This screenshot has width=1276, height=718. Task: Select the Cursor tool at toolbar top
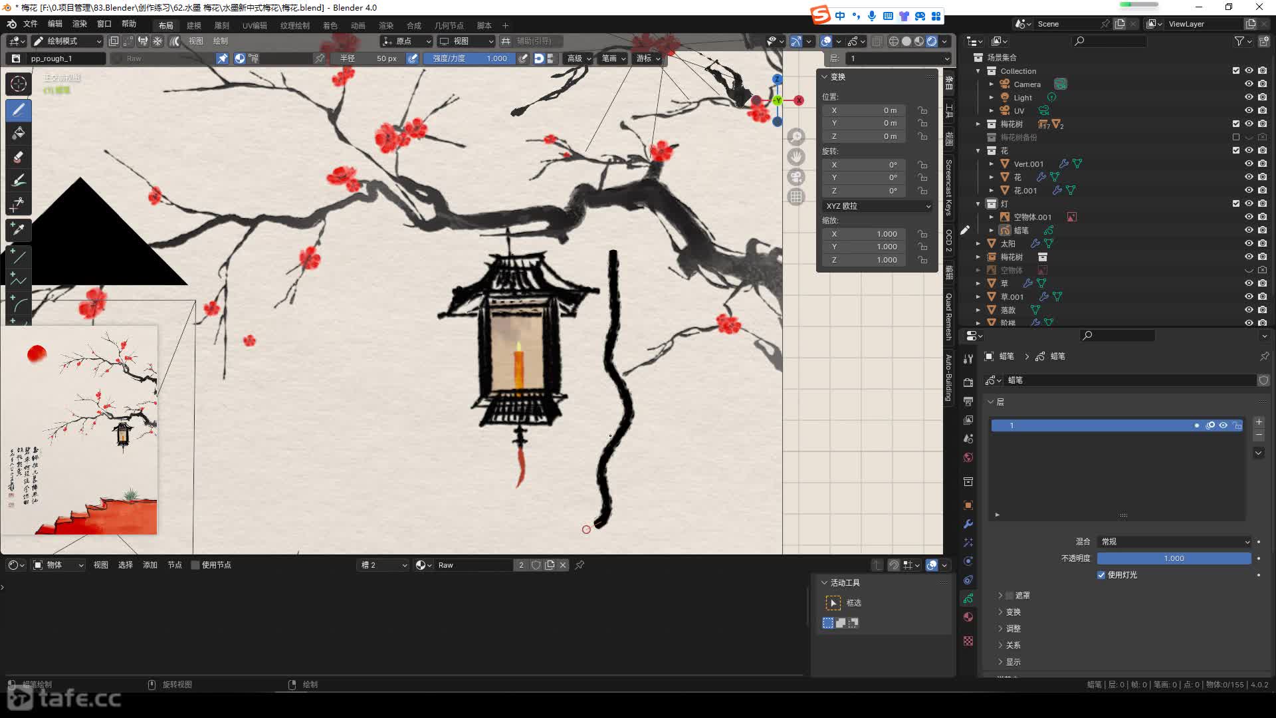[x=19, y=84]
